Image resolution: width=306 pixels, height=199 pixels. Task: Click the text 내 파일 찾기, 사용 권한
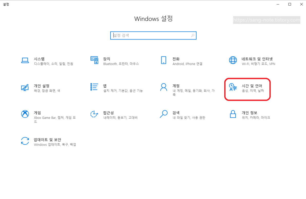point(189,117)
